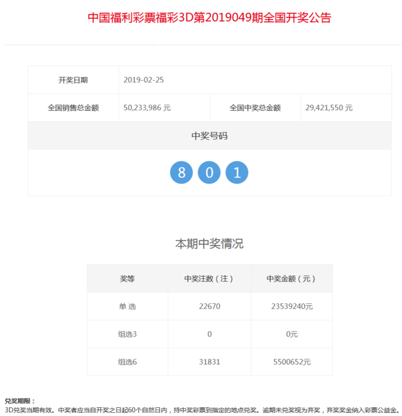Select the 组选6 winning count 31831
402x416 pixels.
tap(209, 362)
